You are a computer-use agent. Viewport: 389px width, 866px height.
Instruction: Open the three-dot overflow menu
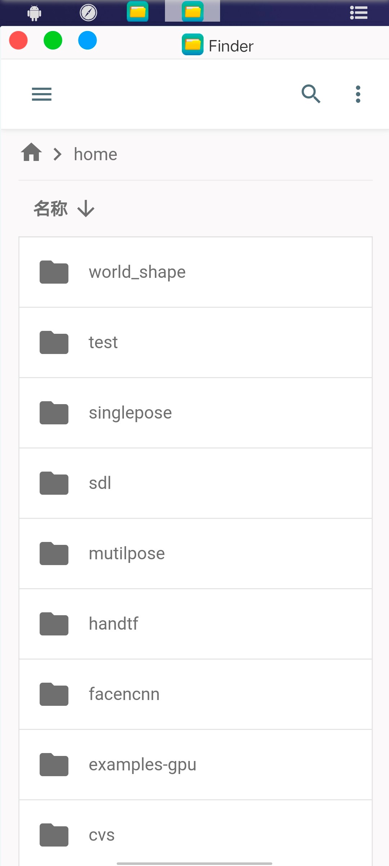(358, 94)
